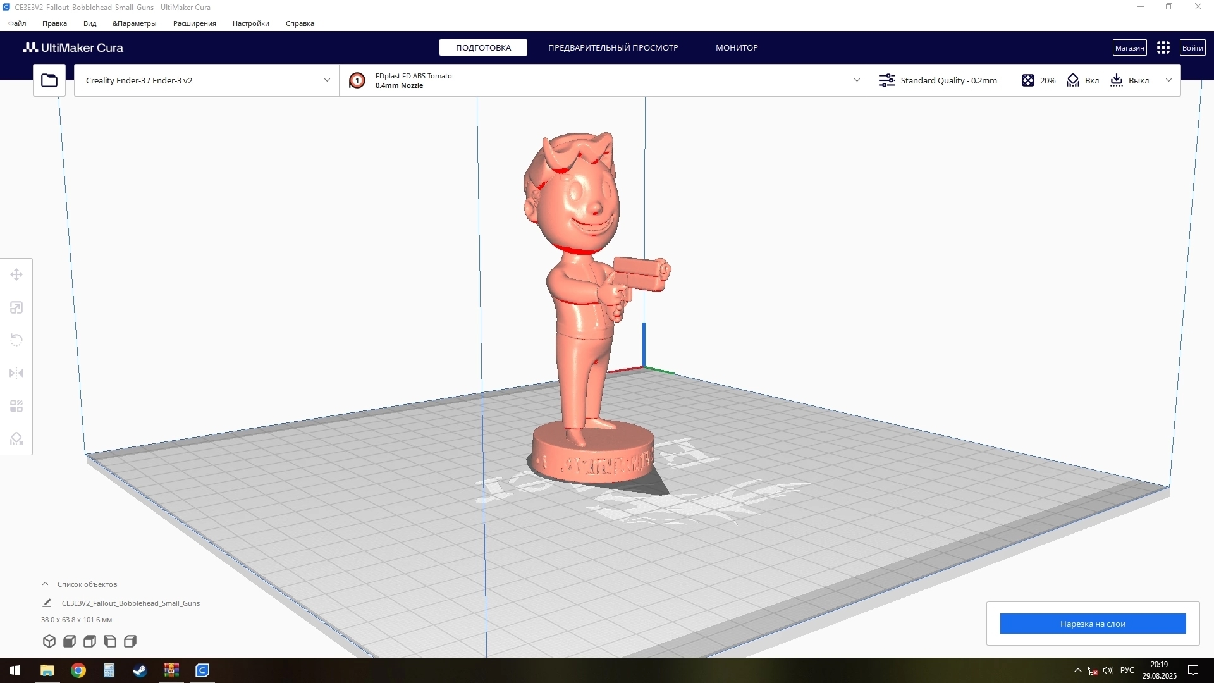Open the UltiMaker apps grid icon

pyautogui.click(x=1163, y=47)
